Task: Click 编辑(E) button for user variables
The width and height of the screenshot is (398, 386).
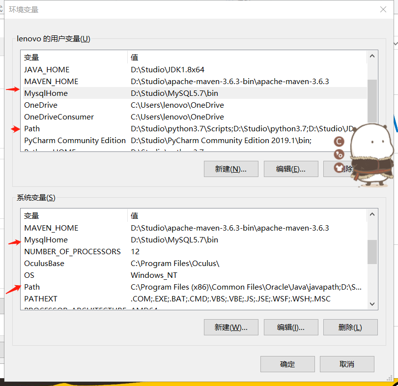Action: [x=291, y=169]
